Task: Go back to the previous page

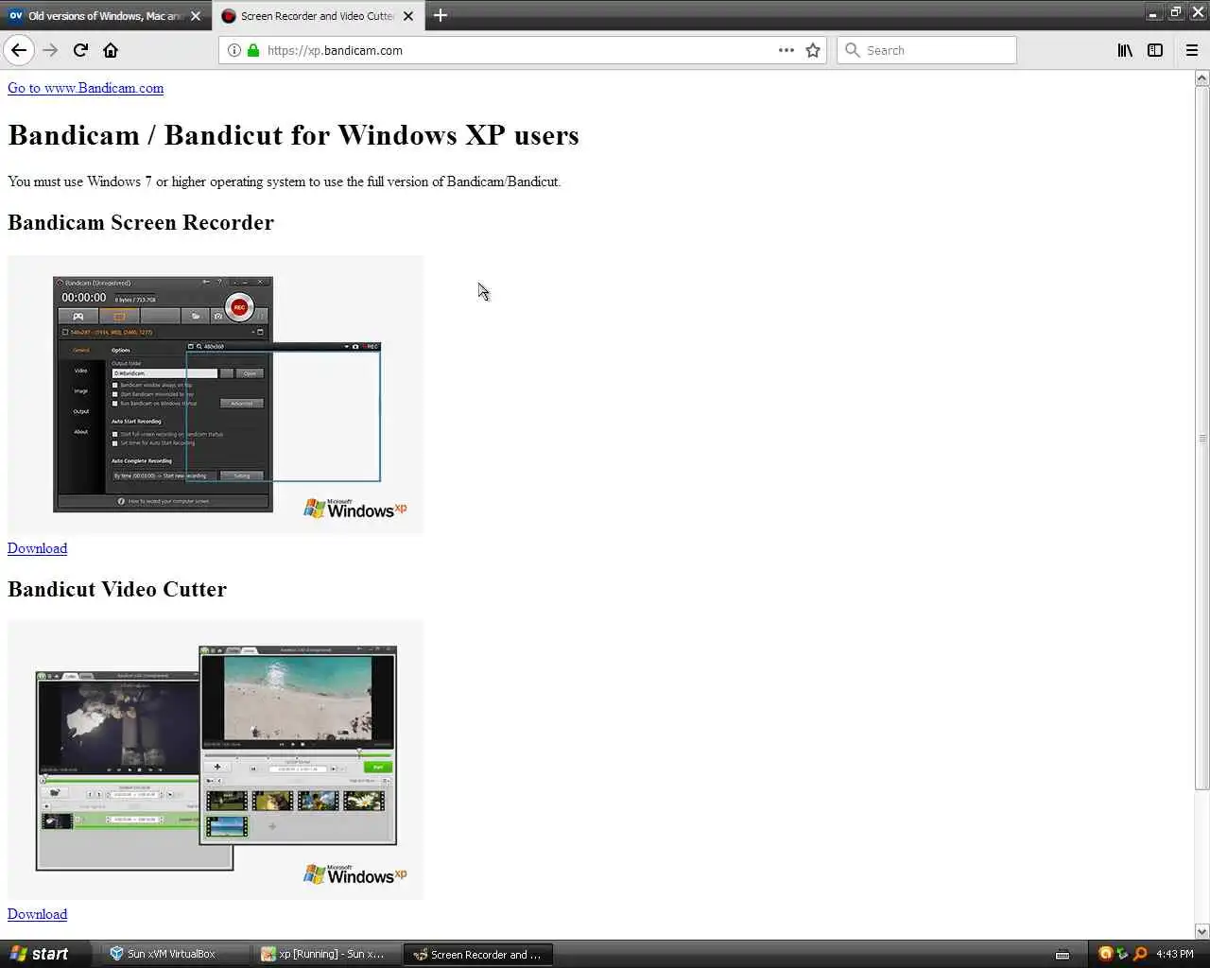Action: coord(19,50)
